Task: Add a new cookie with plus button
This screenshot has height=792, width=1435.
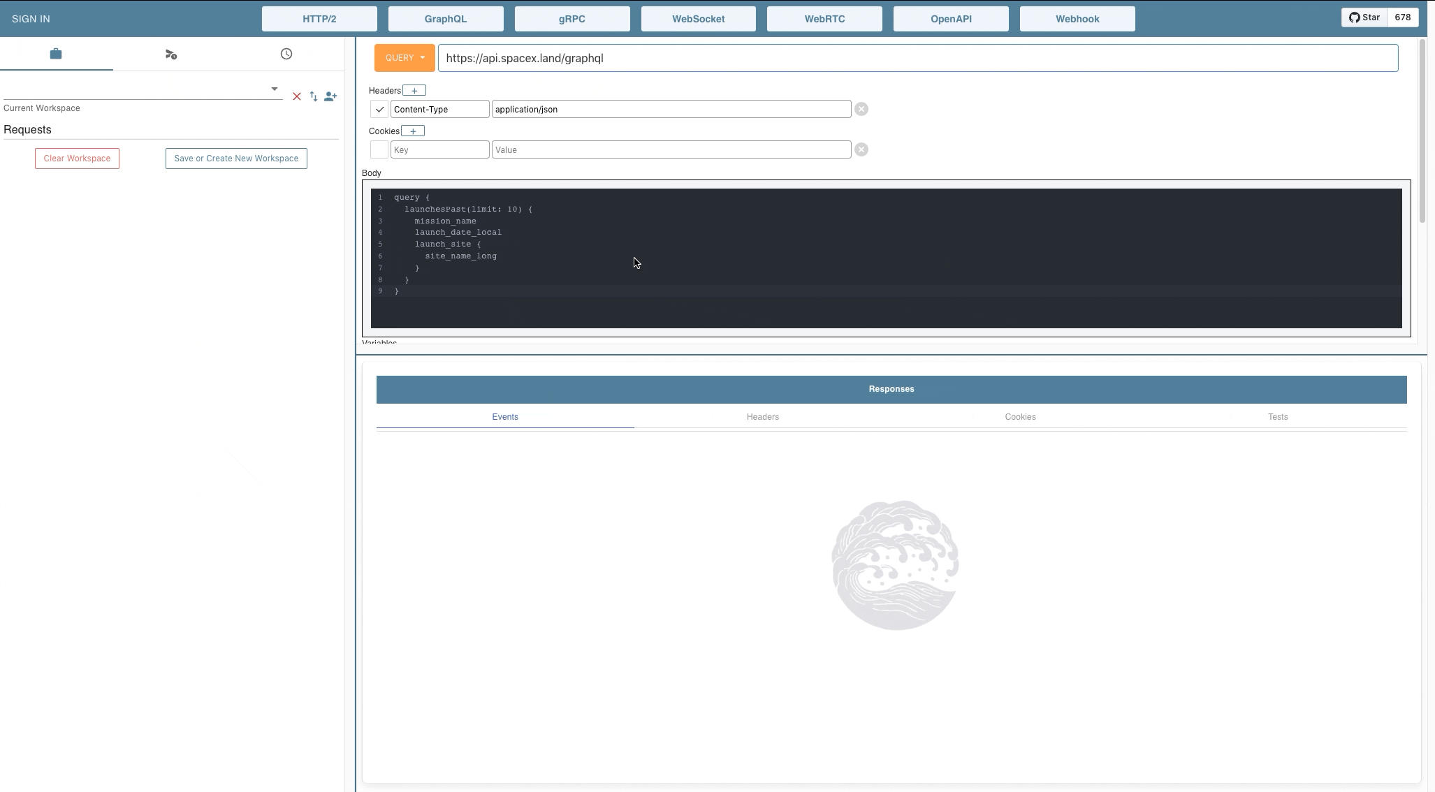Action: coord(413,131)
